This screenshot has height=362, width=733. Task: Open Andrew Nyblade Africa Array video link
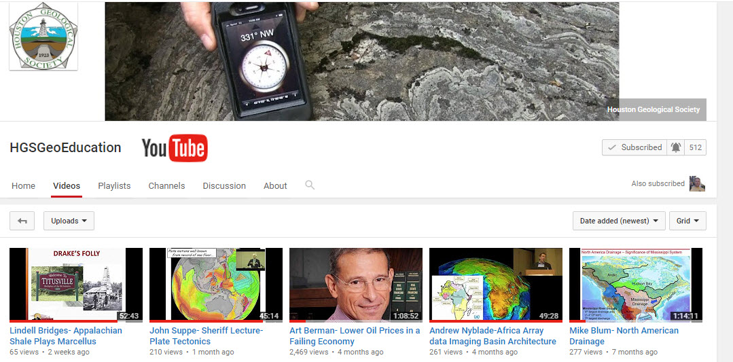pyautogui.click(x=493, y=336)
